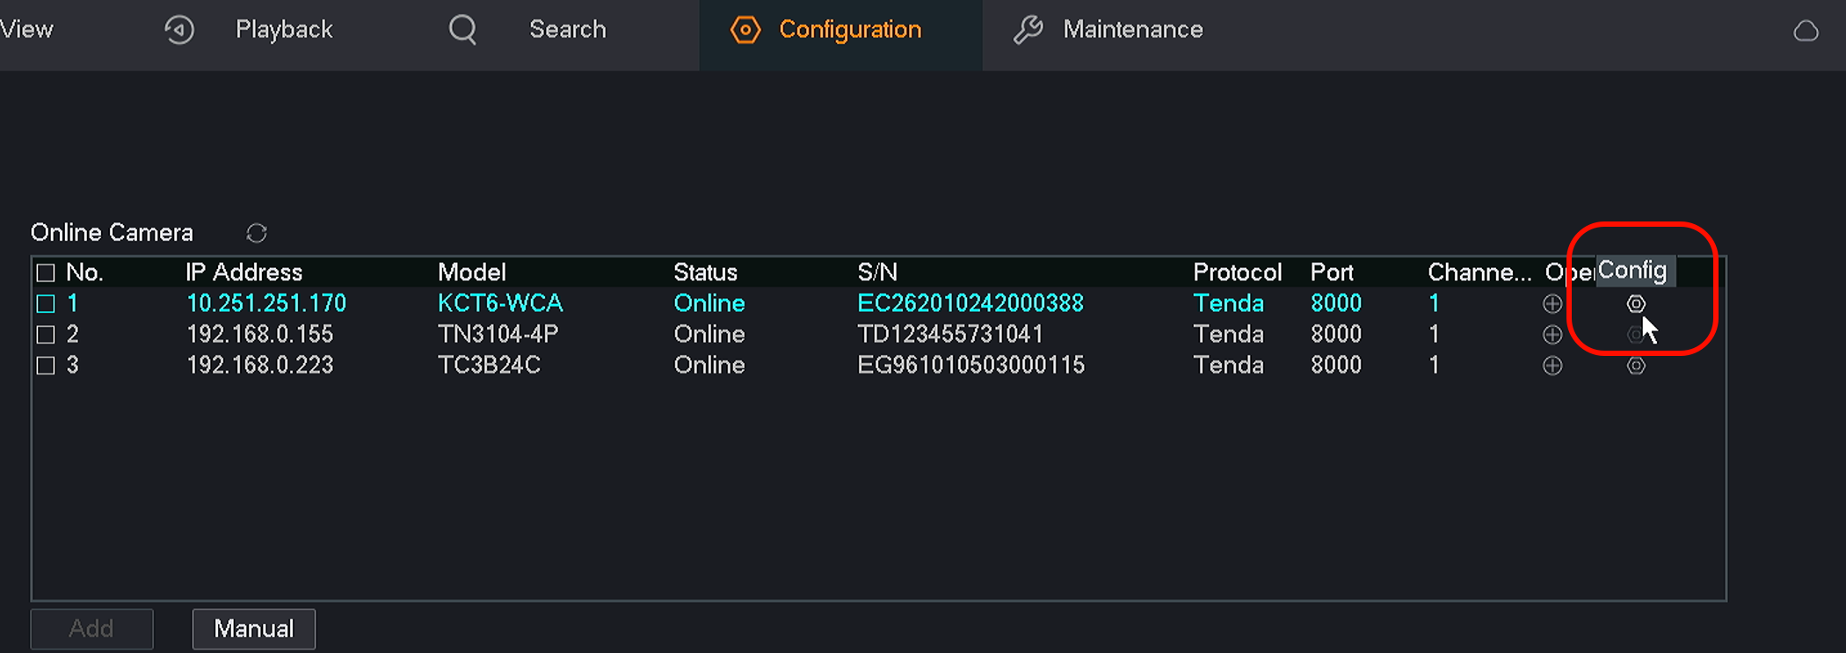Click add icon for camera 192.168.0.155
1846x653 pixels.
(1552, 335)
